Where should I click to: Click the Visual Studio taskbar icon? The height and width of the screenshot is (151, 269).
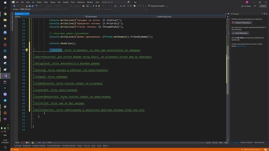[x=5, y=75]
